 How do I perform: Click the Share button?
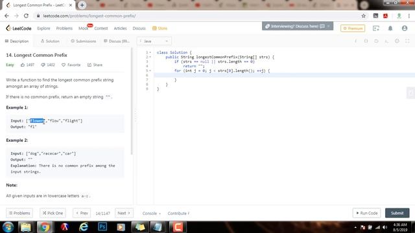coord(95,65)
